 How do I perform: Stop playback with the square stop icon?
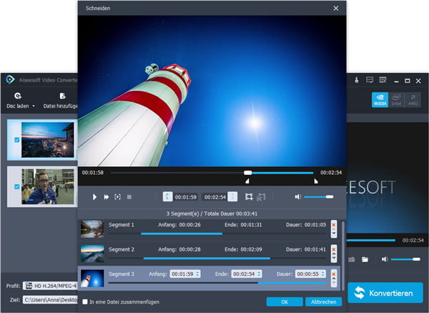coord(129,196)
